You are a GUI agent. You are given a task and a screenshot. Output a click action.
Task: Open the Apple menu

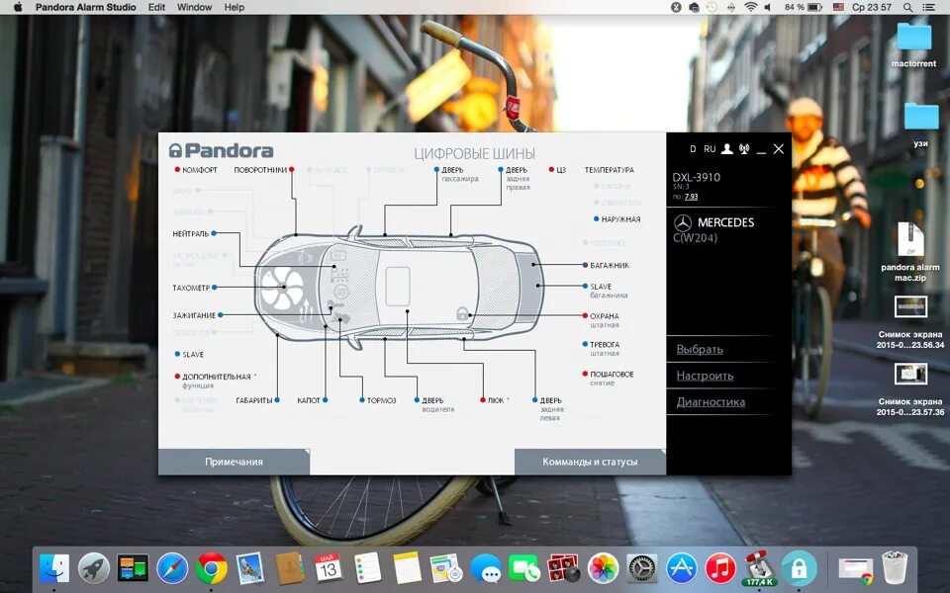pyautogui.click(x=18, y=7)
